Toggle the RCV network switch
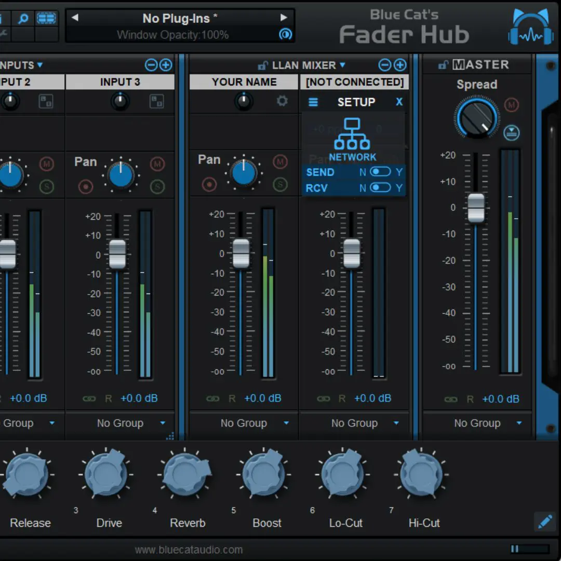 380,188
